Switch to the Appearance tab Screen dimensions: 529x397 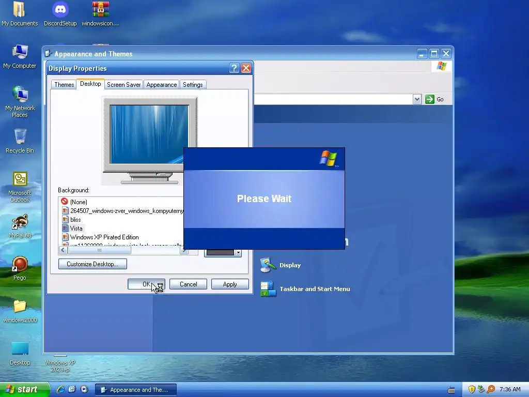162,85
